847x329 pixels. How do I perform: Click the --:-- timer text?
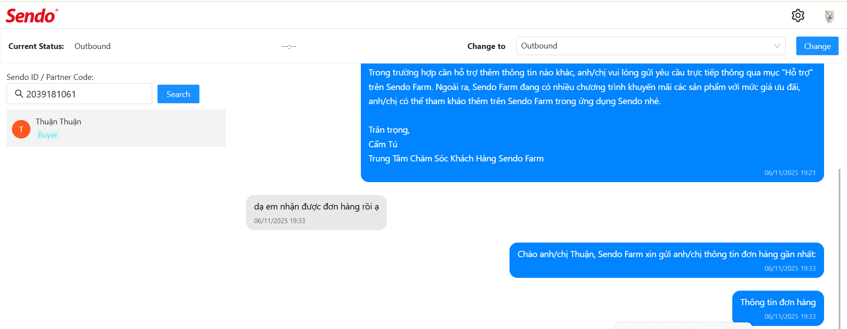(289, 46)
